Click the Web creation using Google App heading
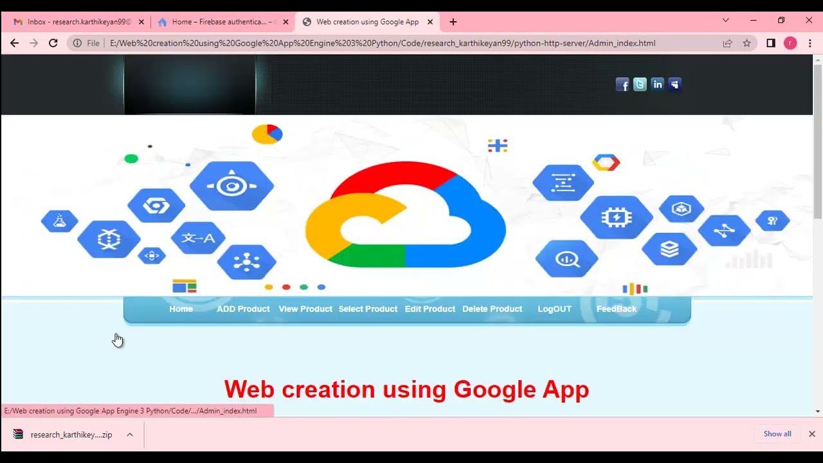Screen dimensions: 823x463 pyautogui.click(x=406, y=389)
